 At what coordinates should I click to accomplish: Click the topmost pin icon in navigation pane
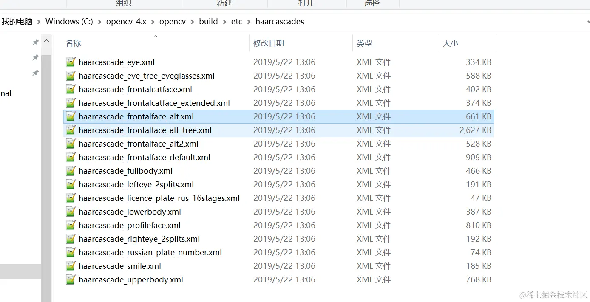(x=35, y=42)
